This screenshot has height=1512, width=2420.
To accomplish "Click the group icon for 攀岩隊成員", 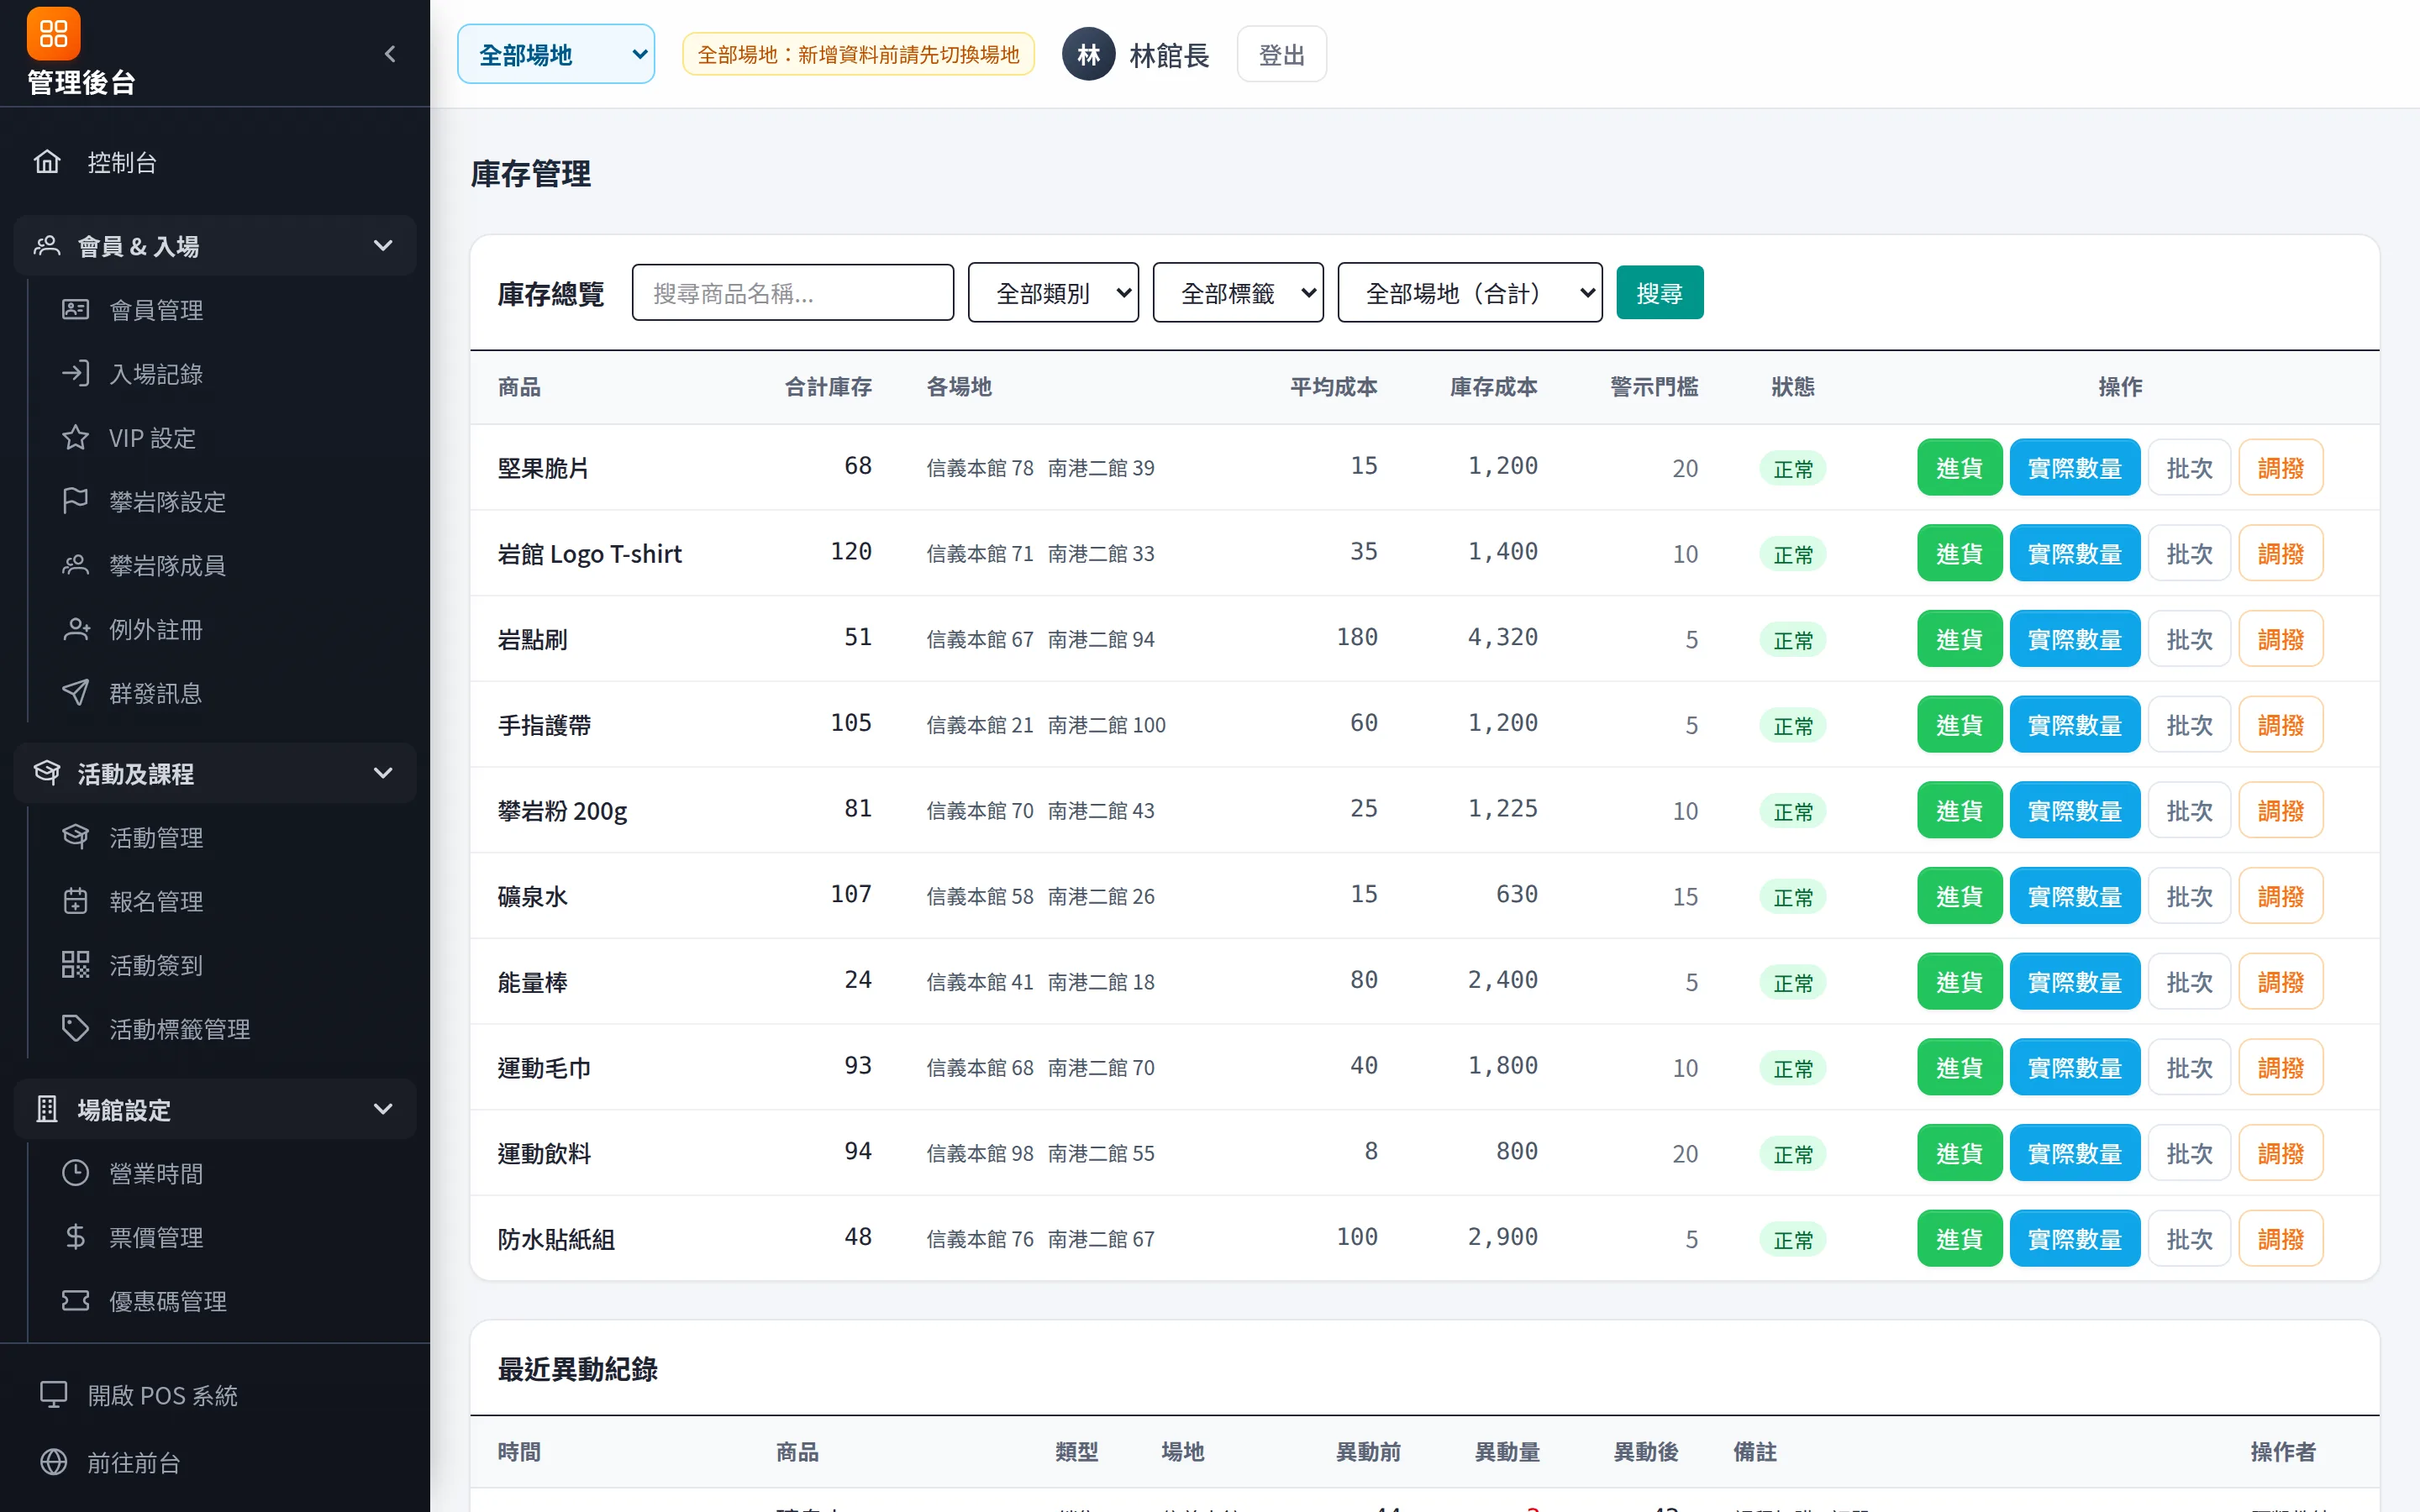I will (75, 565).
